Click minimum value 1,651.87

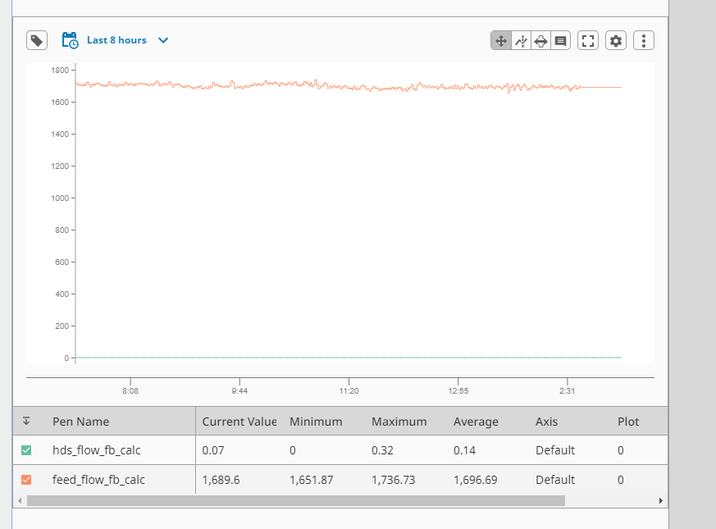point(312,480)
